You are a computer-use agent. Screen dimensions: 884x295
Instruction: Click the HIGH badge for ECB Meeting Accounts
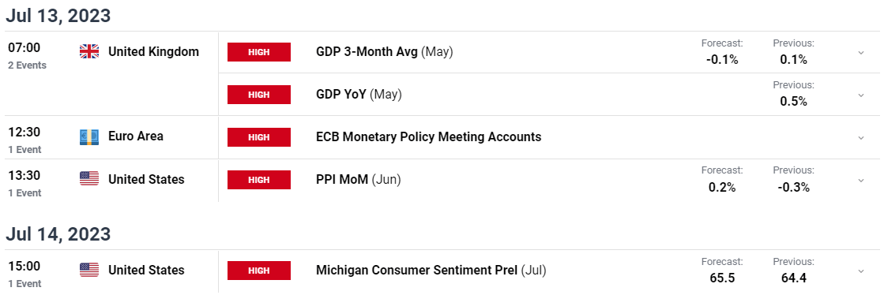pos(259,136)
